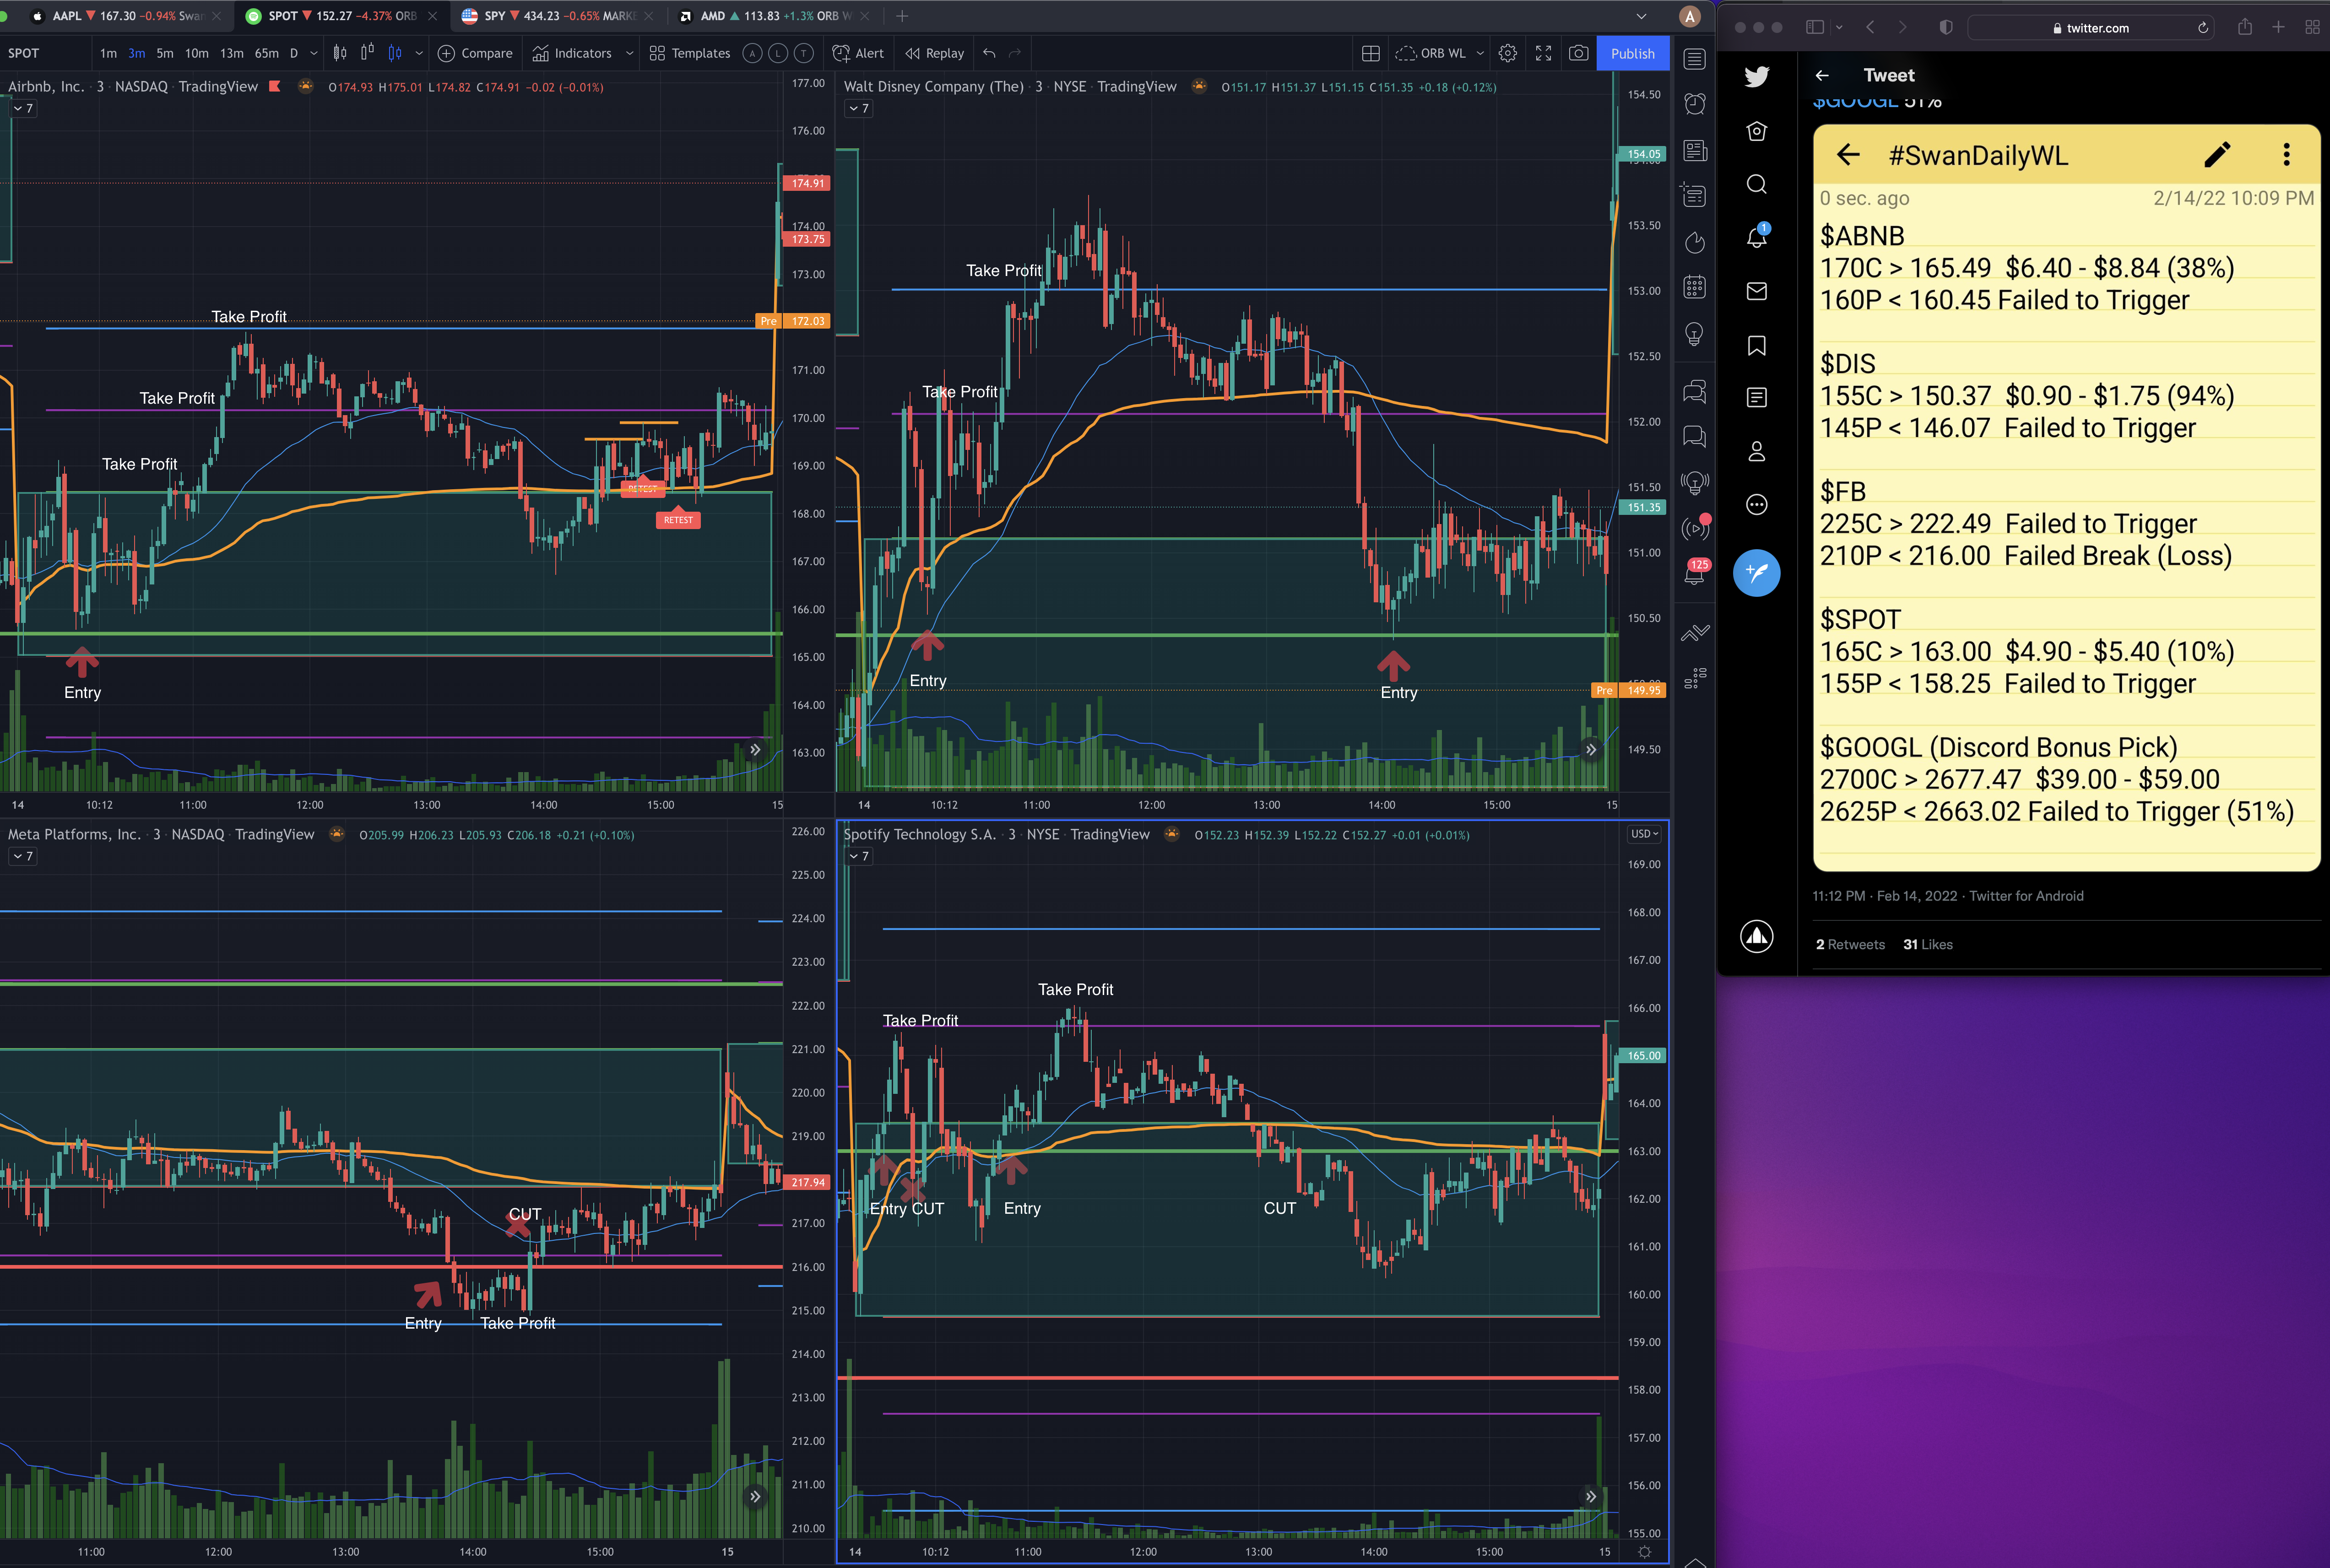Reload the twitter.com page in Safari
Screen dimensions: 2330x1568
(x=2203, y=28)
